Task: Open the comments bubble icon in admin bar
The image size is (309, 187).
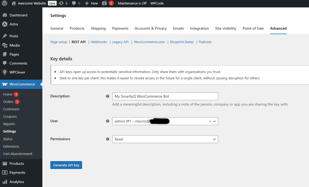Action: (x=74, y=3)
